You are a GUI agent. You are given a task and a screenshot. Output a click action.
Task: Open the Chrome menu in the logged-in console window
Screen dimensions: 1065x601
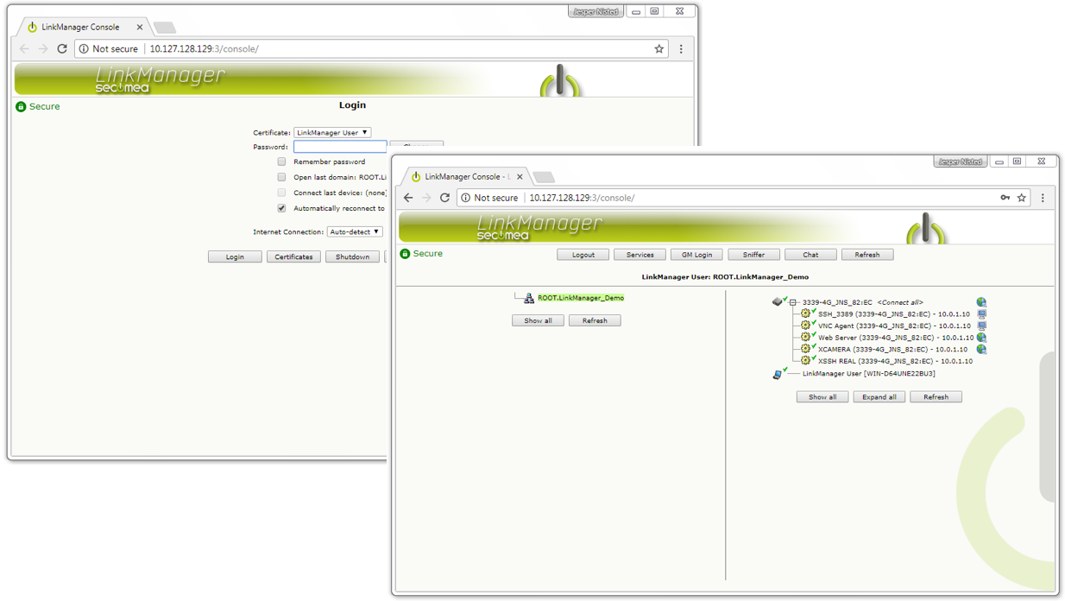tap(1043, 198)
